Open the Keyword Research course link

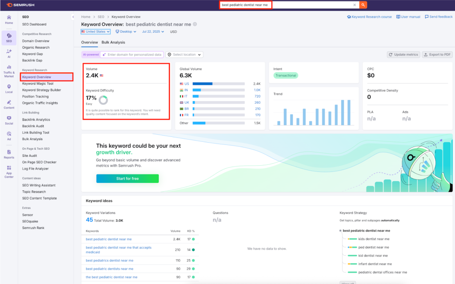click(369, 17)
